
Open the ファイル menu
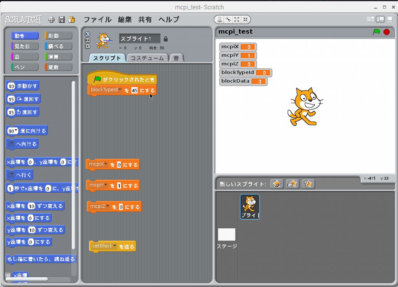pyautogui.click(x=98, y=19)
